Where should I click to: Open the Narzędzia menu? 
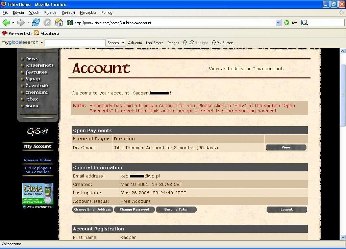click(88, 12)
